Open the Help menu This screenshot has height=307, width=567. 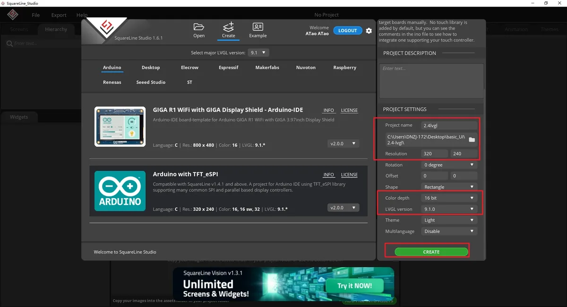[82, 15]
